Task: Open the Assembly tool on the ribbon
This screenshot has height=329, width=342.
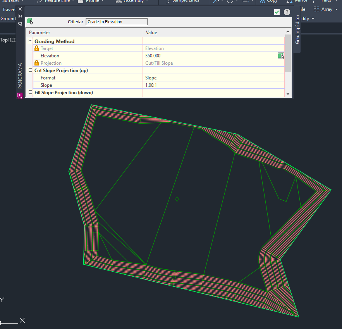Action: pos(133,2)
